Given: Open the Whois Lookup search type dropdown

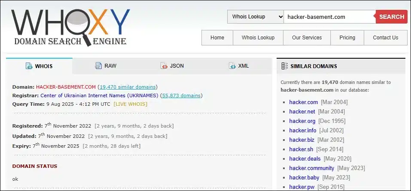Looking at the screenshot, I should 255,17.
